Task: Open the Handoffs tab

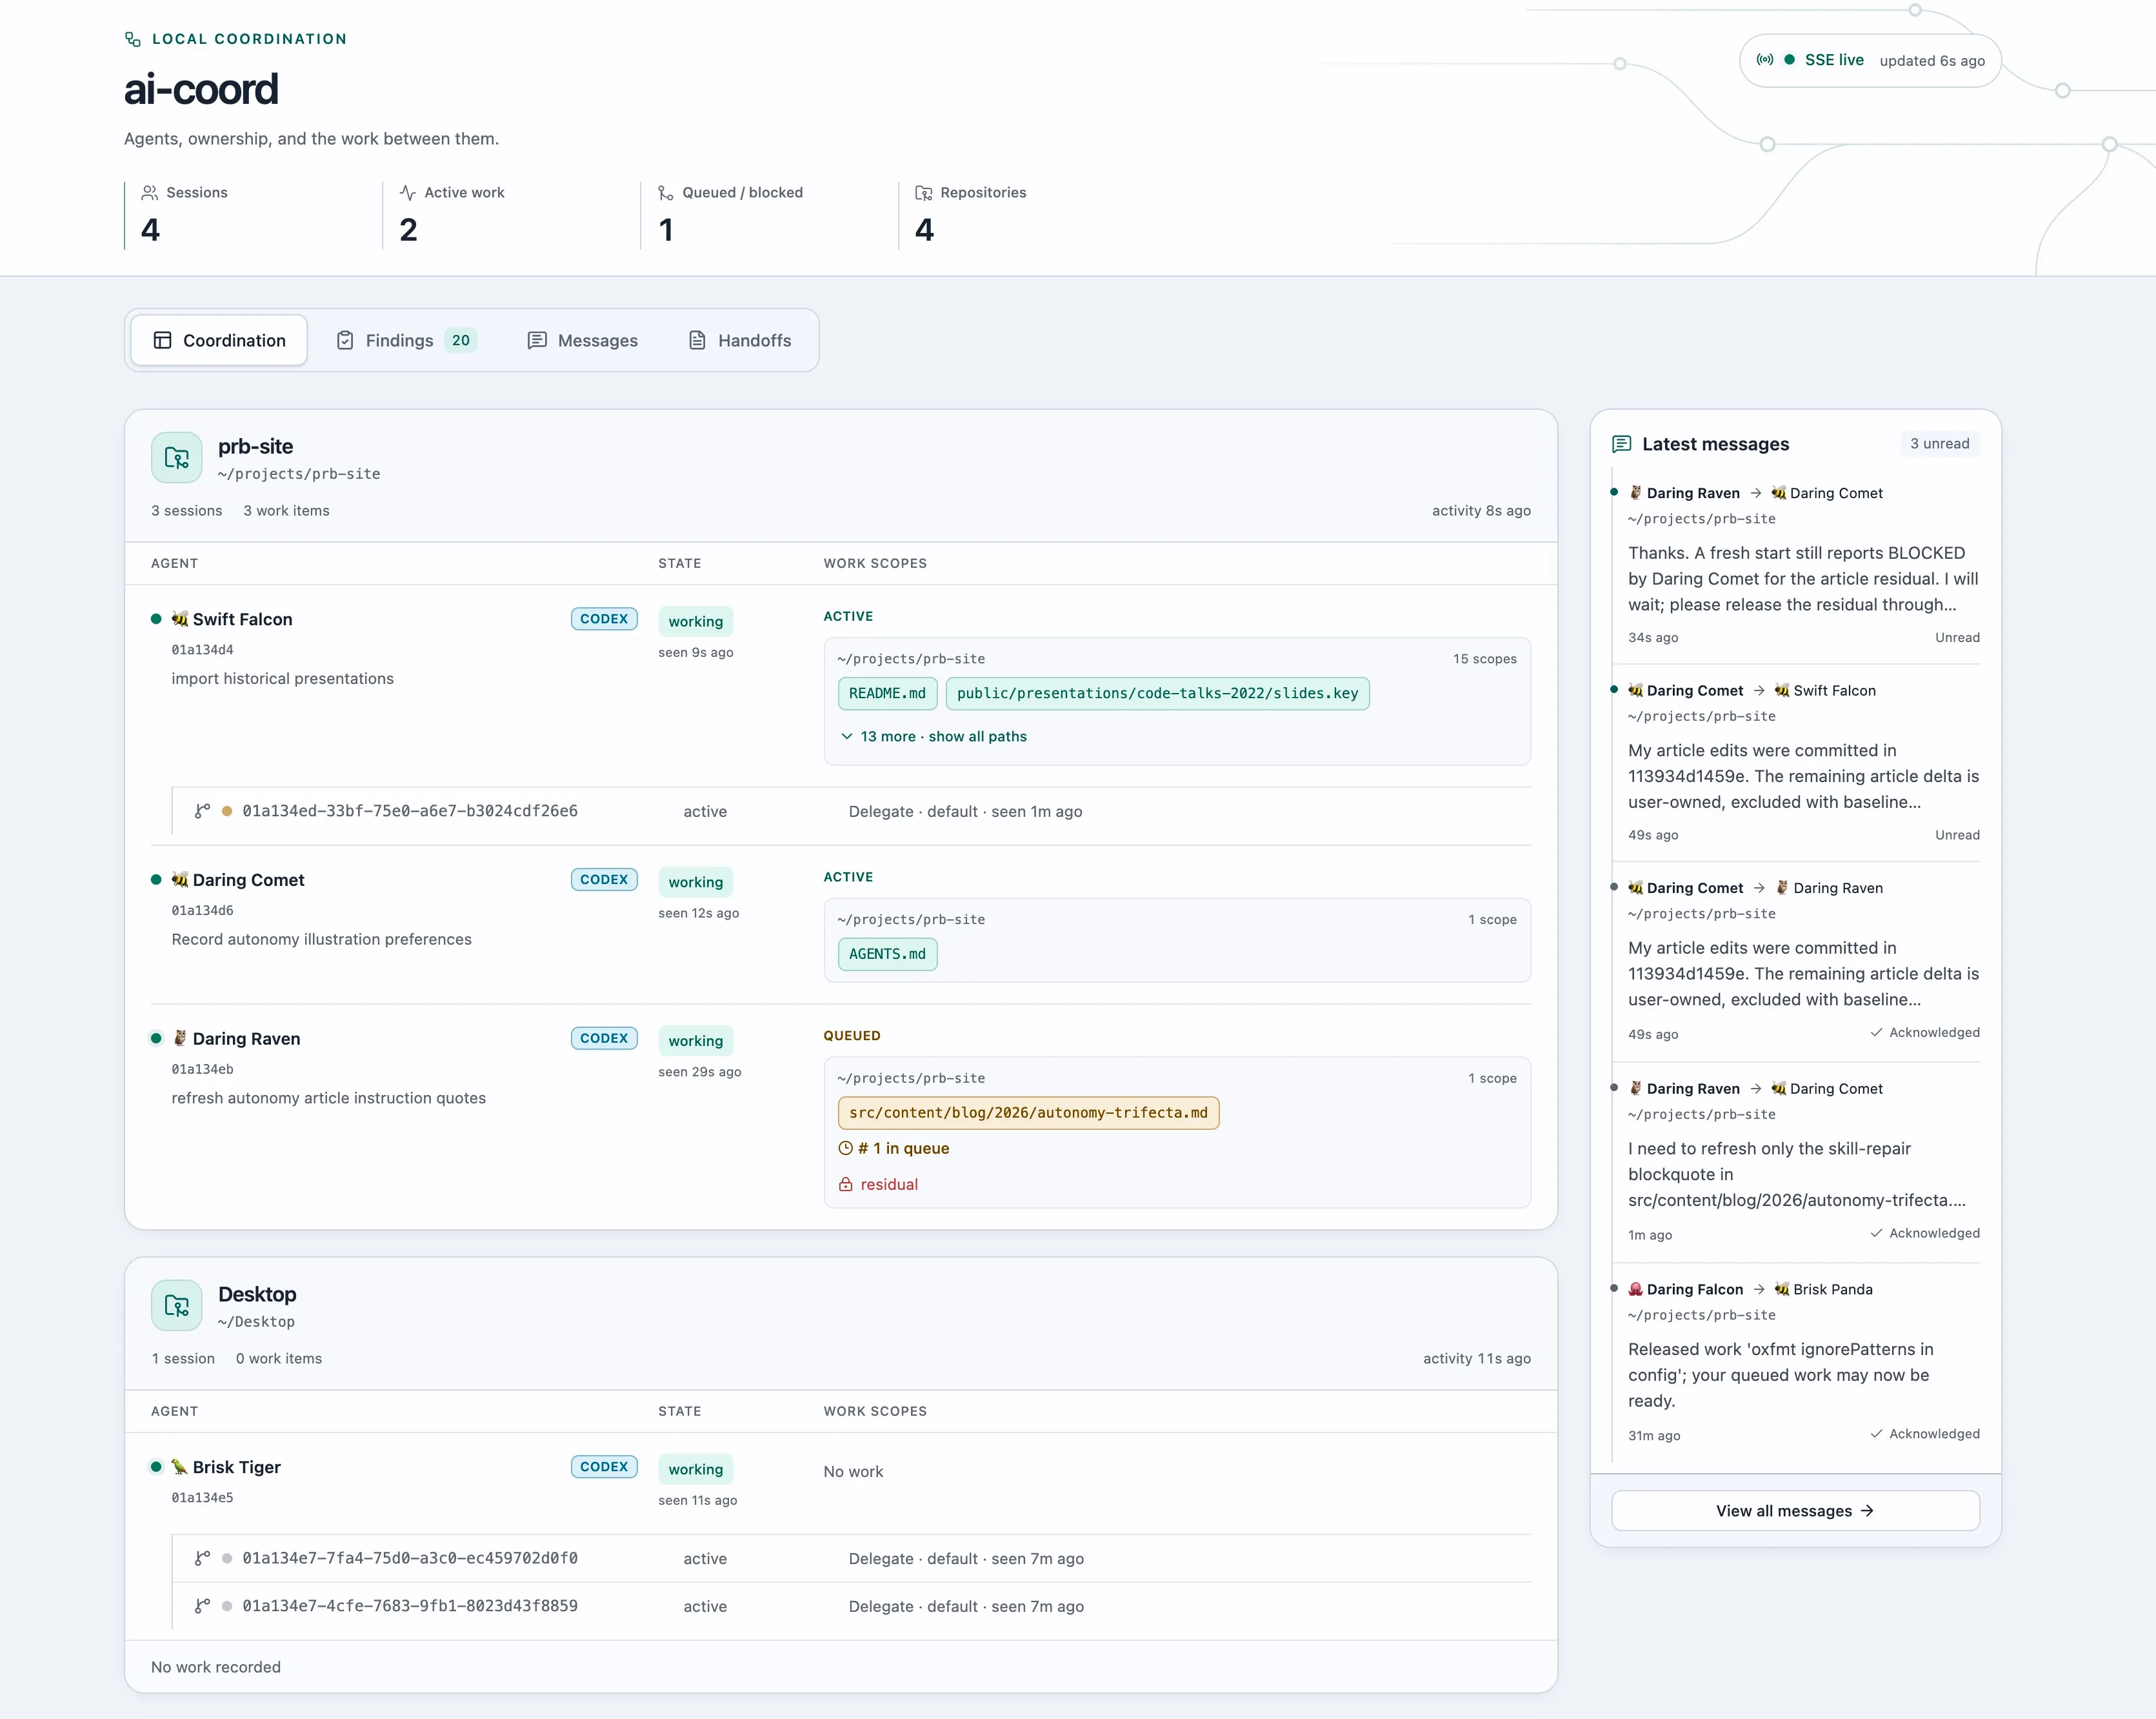Action: click(741, 340)
